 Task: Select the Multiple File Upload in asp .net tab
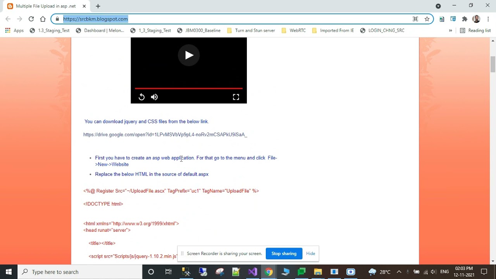point(46,6)
